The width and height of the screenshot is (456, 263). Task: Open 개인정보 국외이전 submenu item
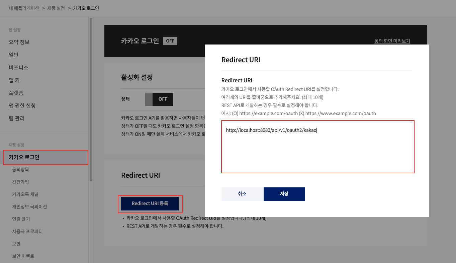[x=29, y=207]
